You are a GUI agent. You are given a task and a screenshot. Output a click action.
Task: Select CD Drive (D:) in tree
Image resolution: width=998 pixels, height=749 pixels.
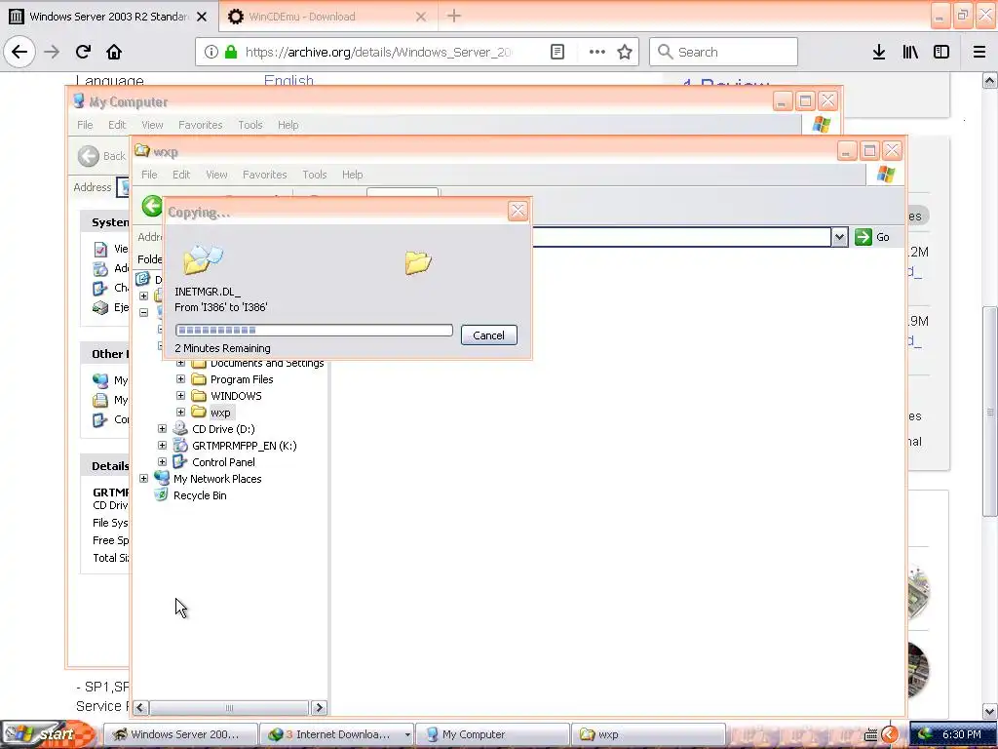point(223,429)
